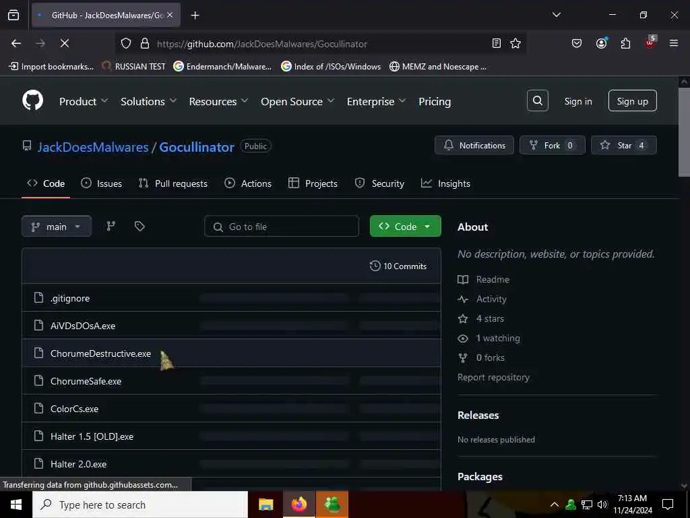Expand the Solutions menu
690x518 pixels.
click(x=149, y=101)
